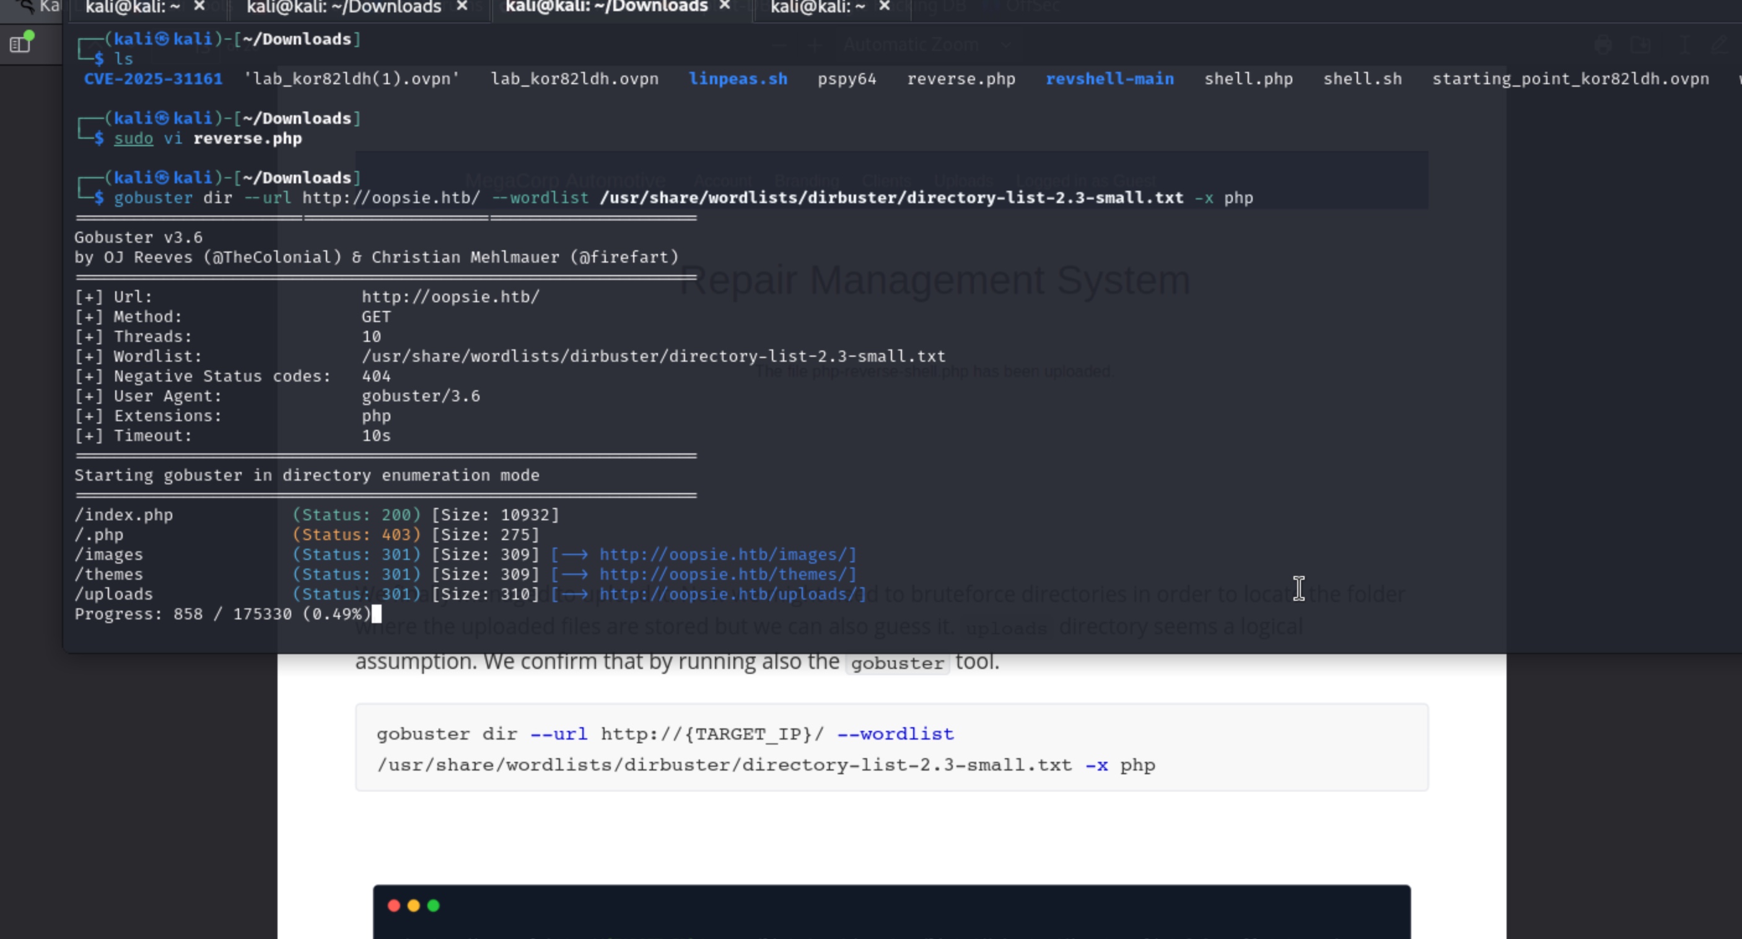The width and height of the screenshot is (1742, 939).
Task: Click linpeas.sh in the ls output
Action: click(738, 79)
